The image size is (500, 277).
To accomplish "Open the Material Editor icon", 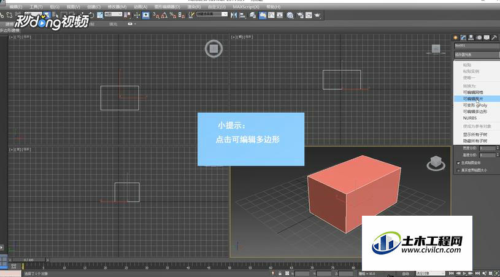I will pyautogui.click(x=290, y=15).
